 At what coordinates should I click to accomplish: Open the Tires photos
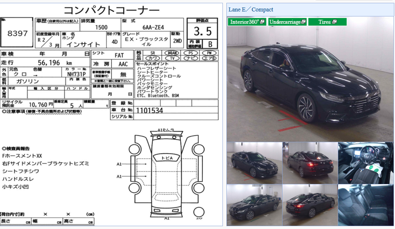(x=327, y=22)
